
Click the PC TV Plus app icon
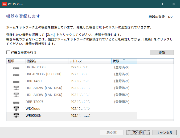coord(4,4)
